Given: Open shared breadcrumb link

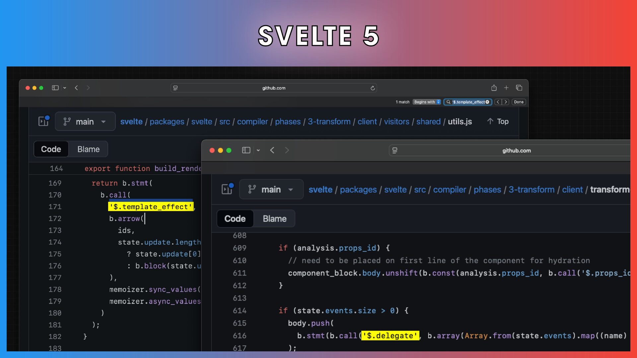Looking at the screenshot, I should 428,122.
